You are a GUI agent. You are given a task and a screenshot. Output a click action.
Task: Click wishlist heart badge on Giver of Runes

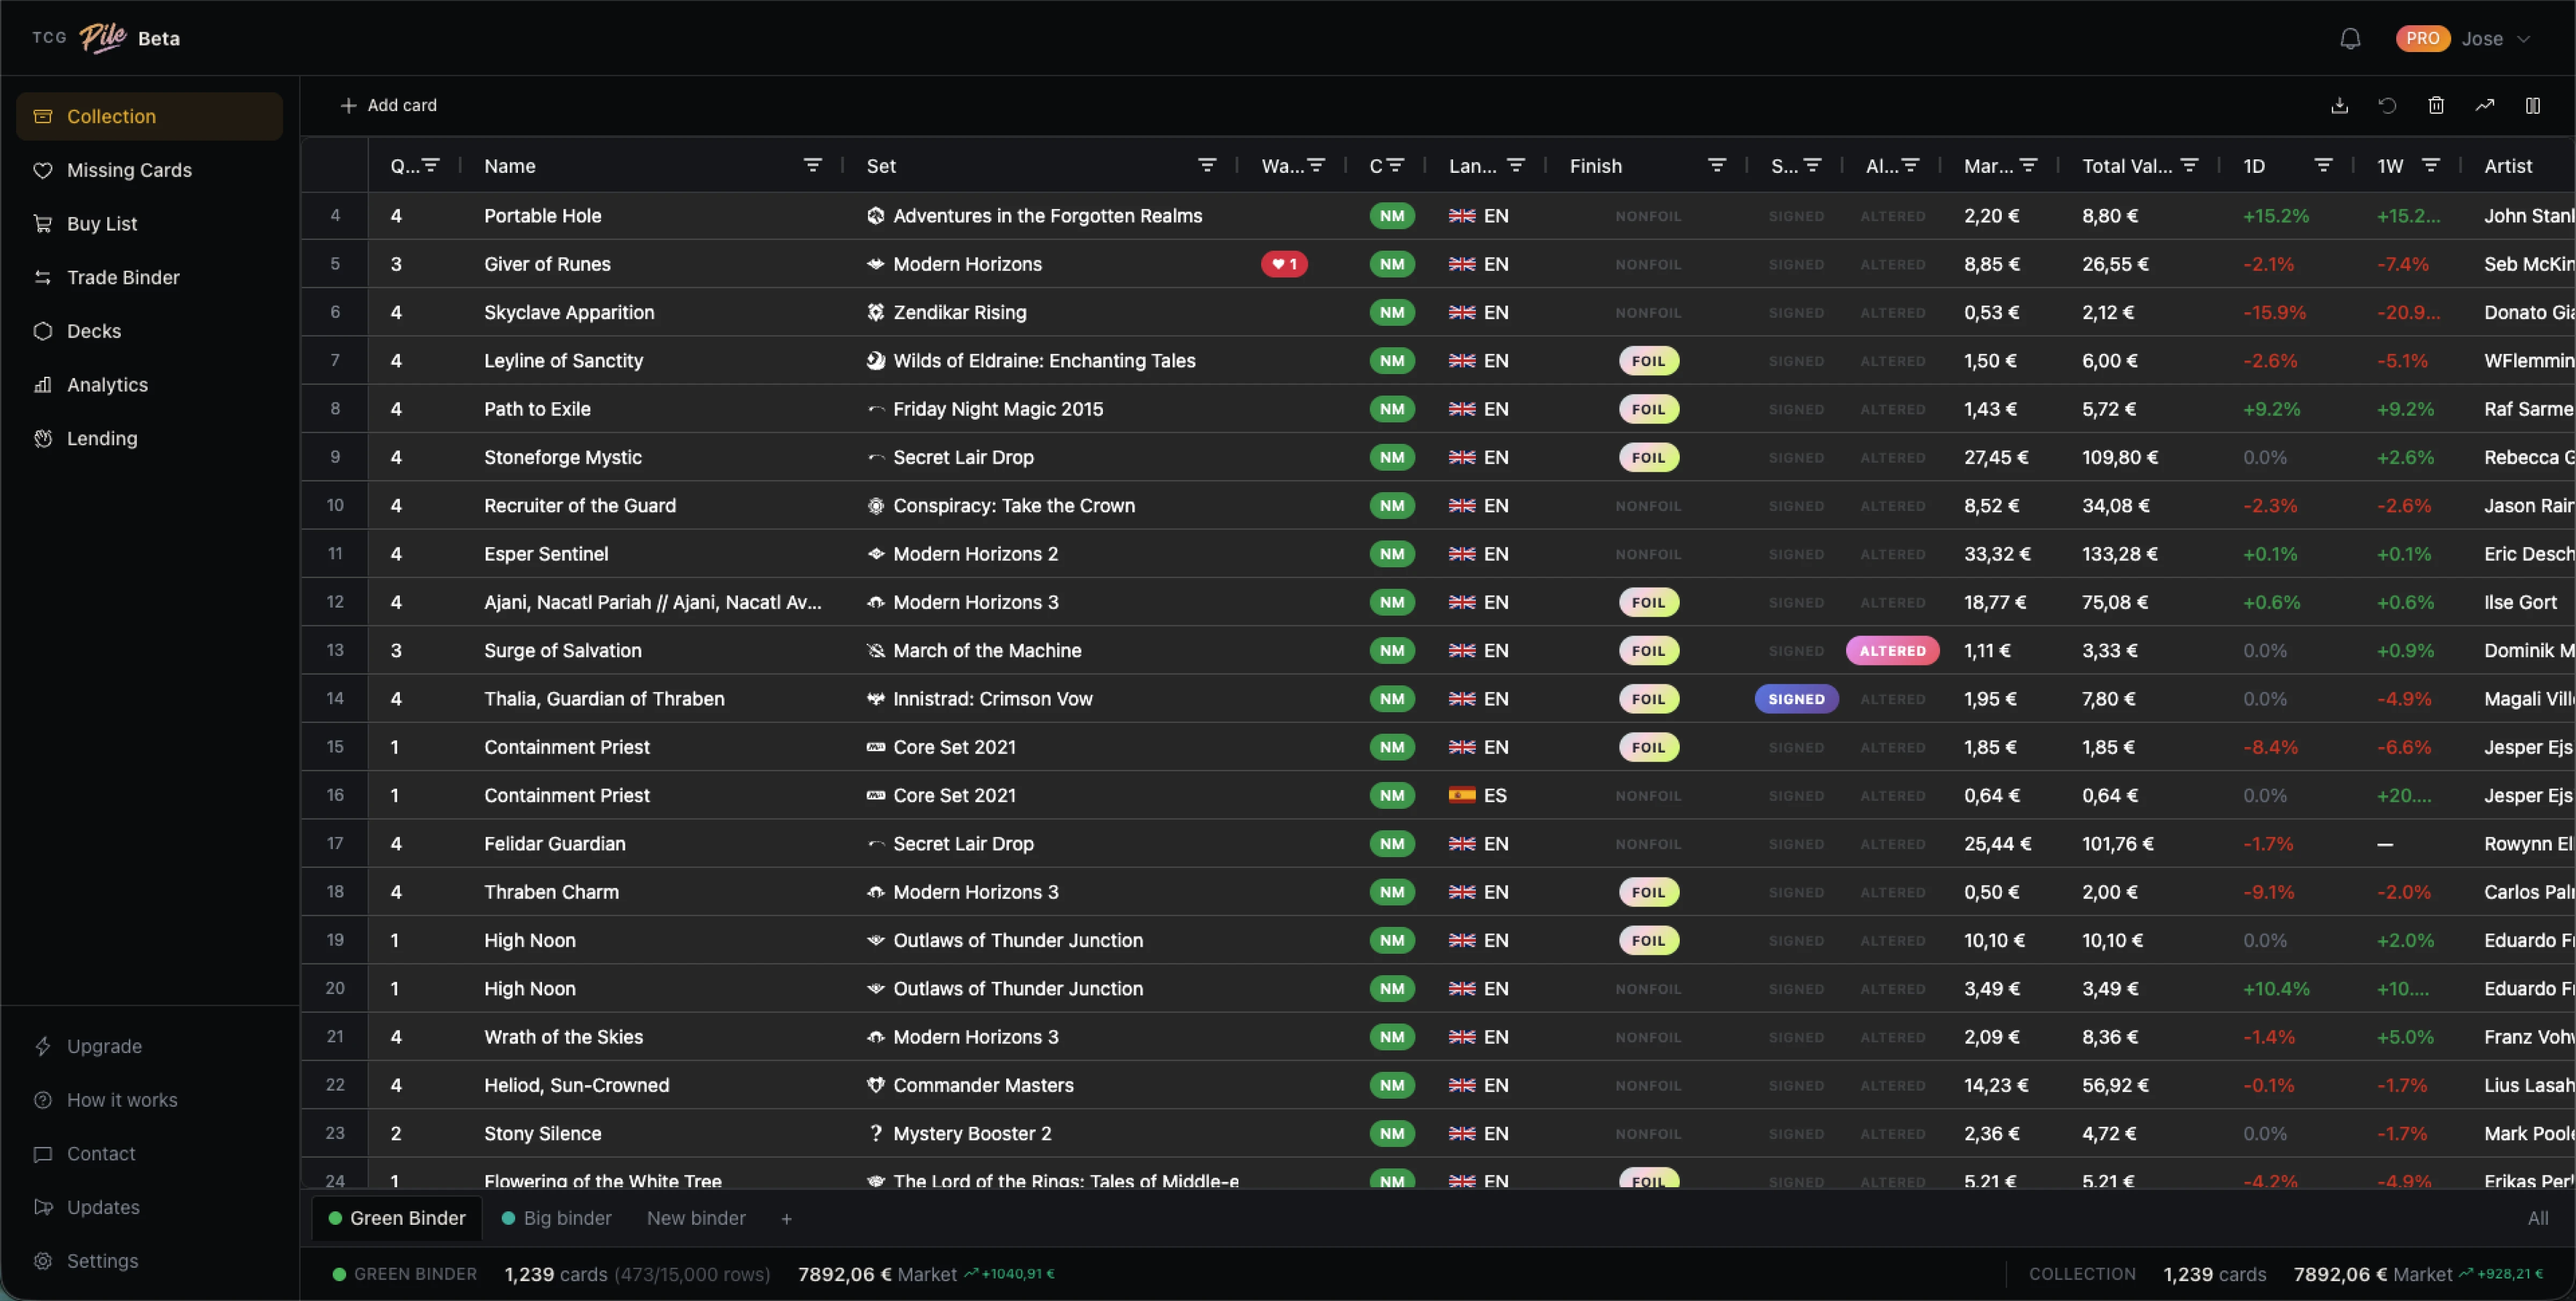click(1284, 264)
